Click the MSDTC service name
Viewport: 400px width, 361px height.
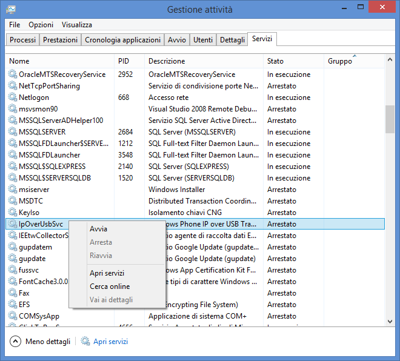coord(31,201)
